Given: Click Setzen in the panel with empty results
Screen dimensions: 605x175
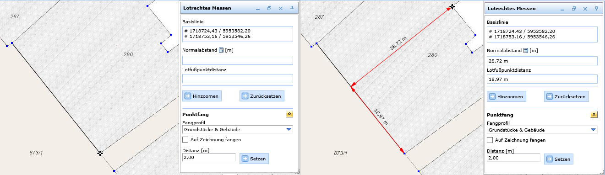Looking at the screenshot, I should pyautogui.click(x=254, y=159).
